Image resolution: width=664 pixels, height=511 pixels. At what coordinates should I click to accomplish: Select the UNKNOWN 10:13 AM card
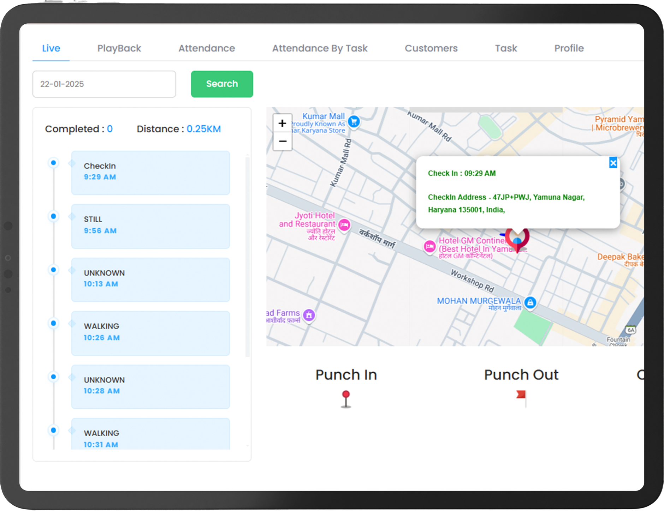coord(150,280)
